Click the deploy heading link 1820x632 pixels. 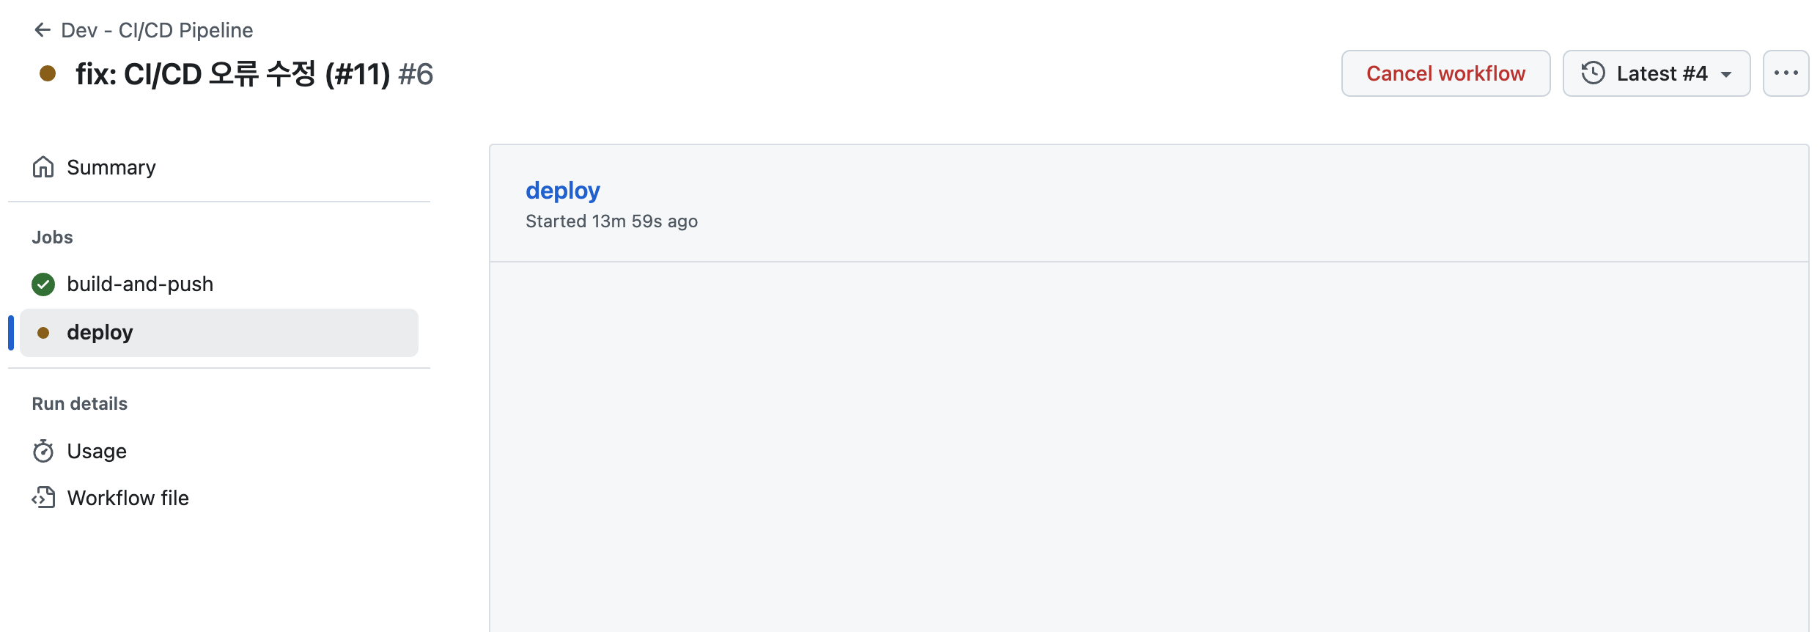click(x=563, y=191)
